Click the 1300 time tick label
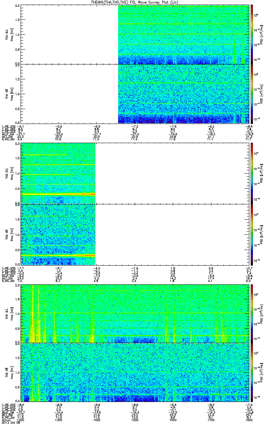The height and width of the screenshot is (425, 266). [x=59, y=420]
